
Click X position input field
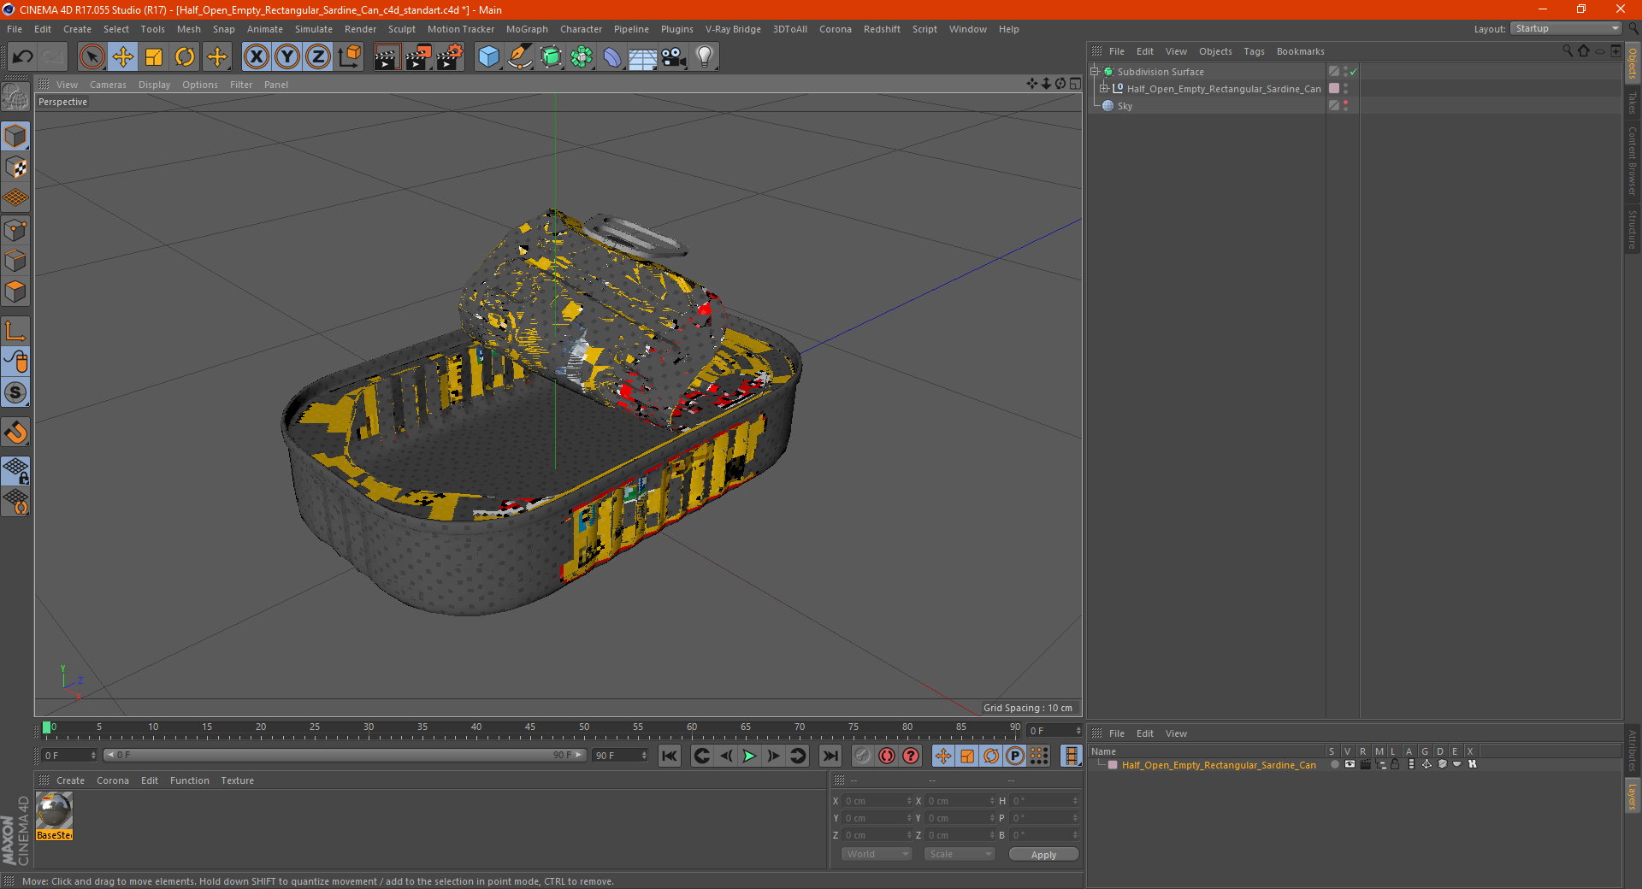click(x=877, y=801)
